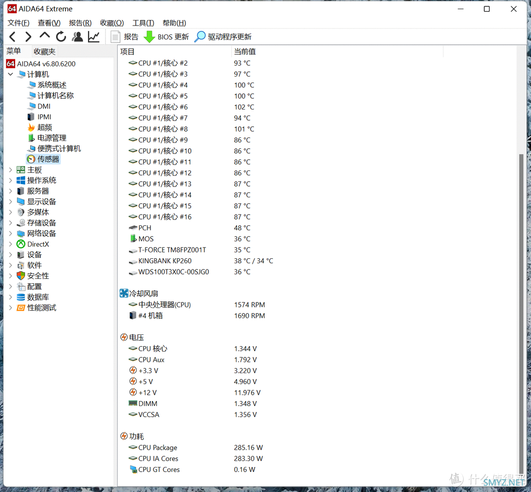
Task: Expand the 多媒体 tree node
Action: tap(10, 212)
